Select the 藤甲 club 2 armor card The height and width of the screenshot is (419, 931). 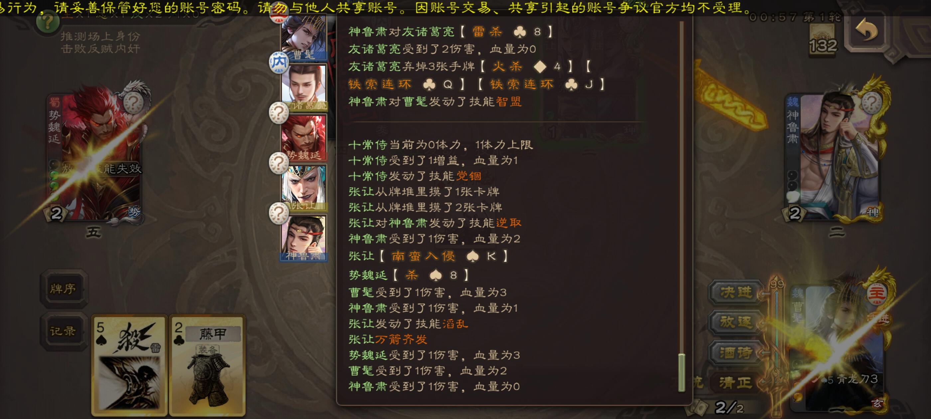point(207,365)
